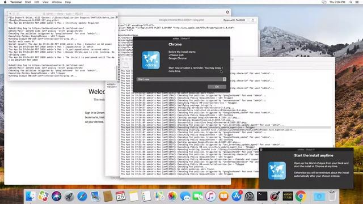
Task: Open Notification Center icon
Action: point(357,2)
